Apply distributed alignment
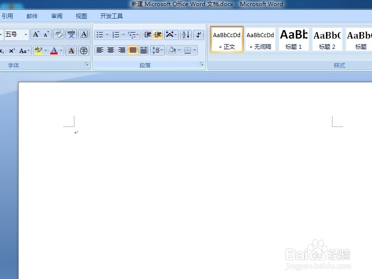 tap(144, 50)
